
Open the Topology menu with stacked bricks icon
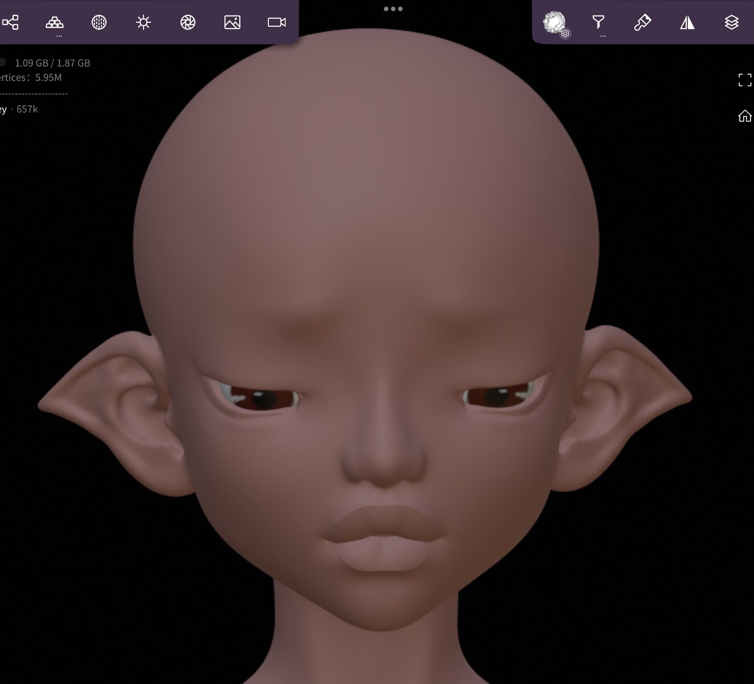click(55, 22)
